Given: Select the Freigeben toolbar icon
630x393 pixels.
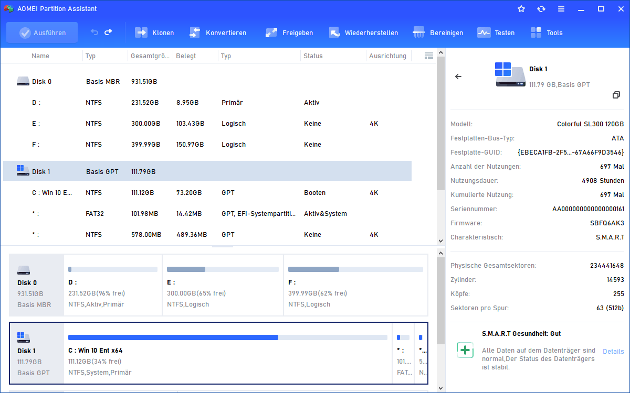Looking at the screenshot, I should click(271, 32).
